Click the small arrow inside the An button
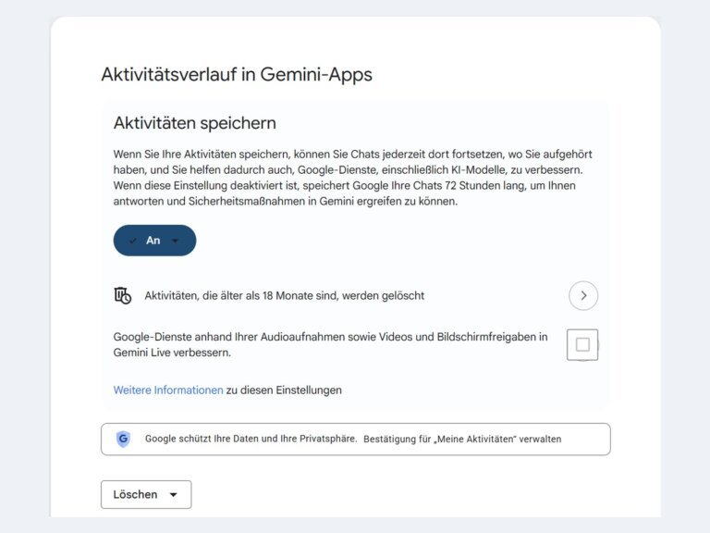 175,241
